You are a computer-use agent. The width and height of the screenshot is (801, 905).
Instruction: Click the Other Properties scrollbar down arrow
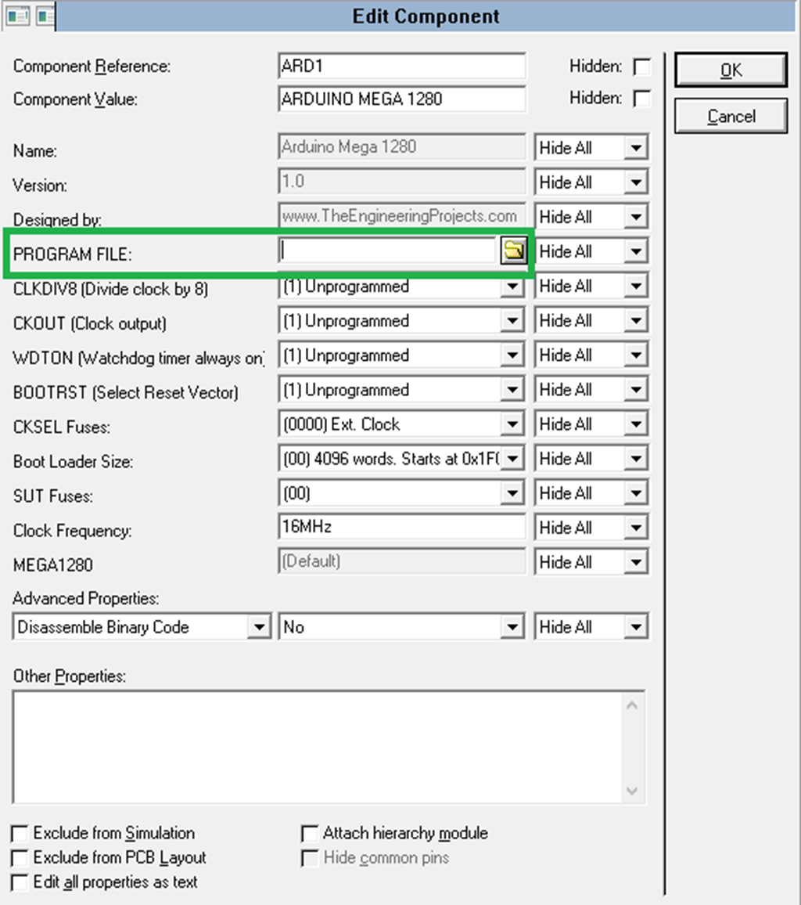633,791
